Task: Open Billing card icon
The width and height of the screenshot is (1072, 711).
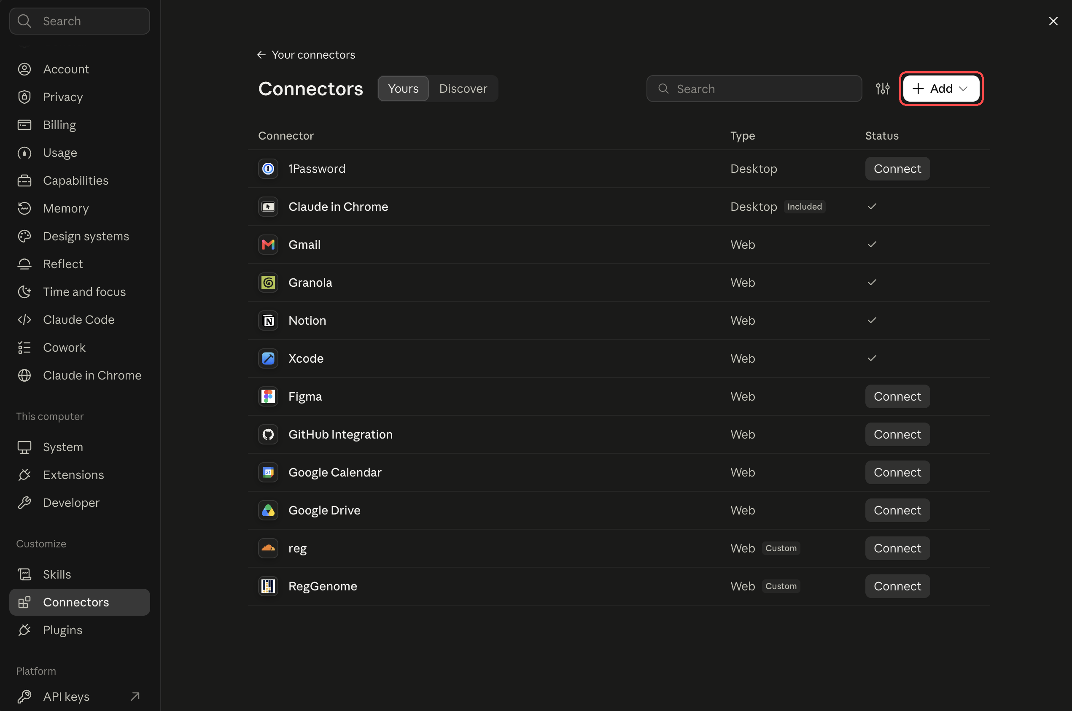Action: tap(24, 125)
